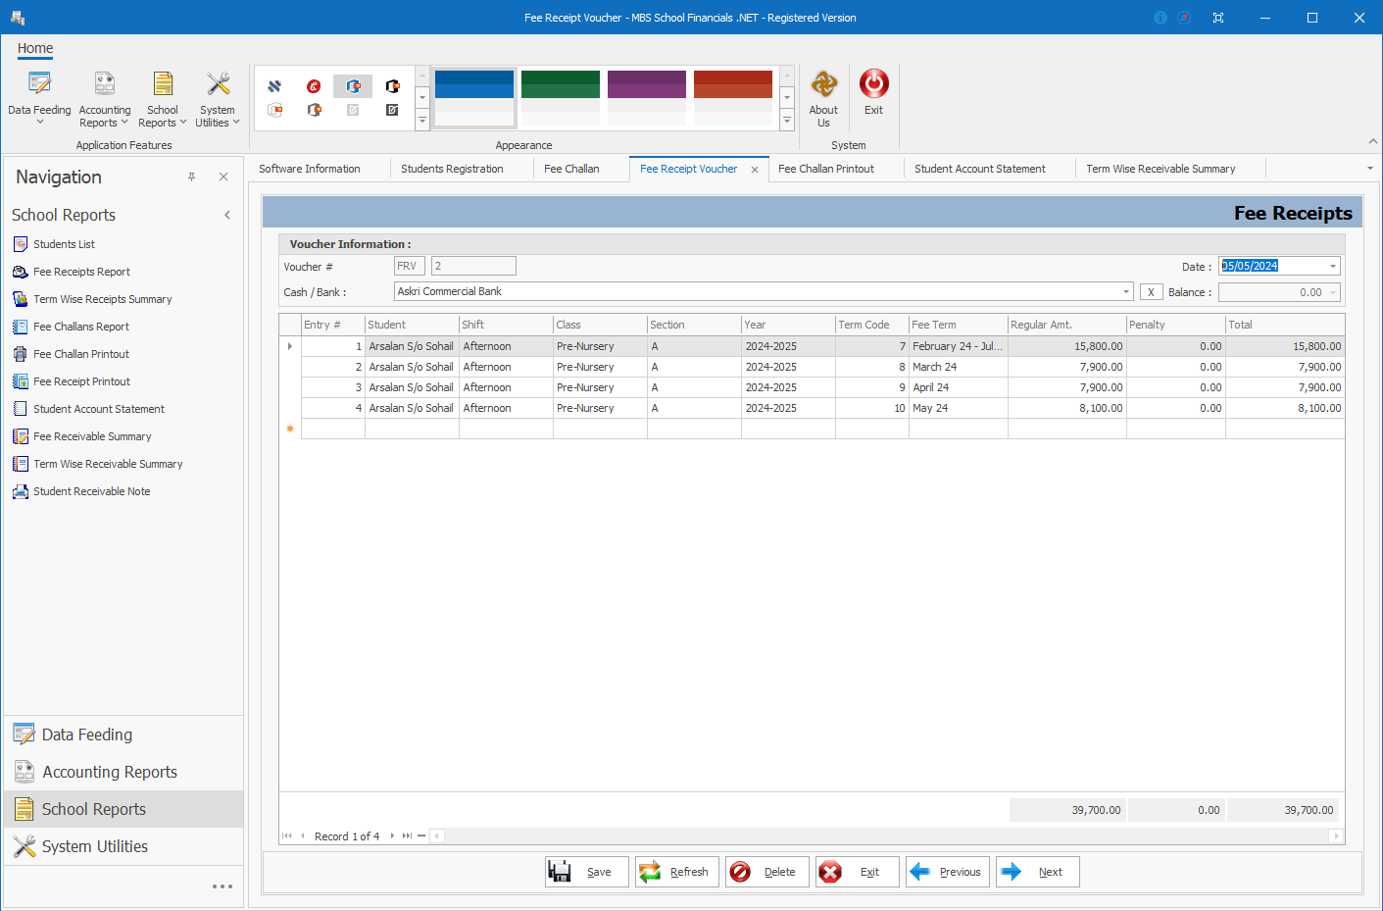Open Term Wise Receipts Summary report
The image size is (1383, 911).
[x=102, y=299]
